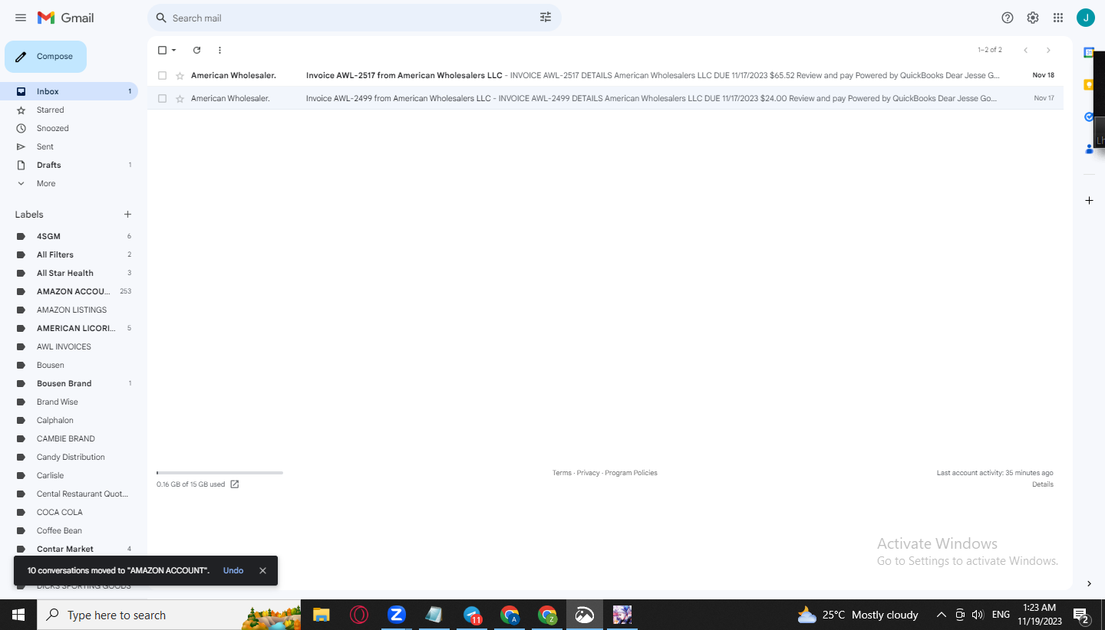Click the Windows taskbar search box
The width and height of the screenshot is (1105, 630).
[169, 615]
